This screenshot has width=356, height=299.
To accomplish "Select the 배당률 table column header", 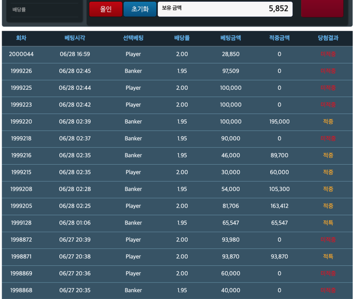I will 182,38.
